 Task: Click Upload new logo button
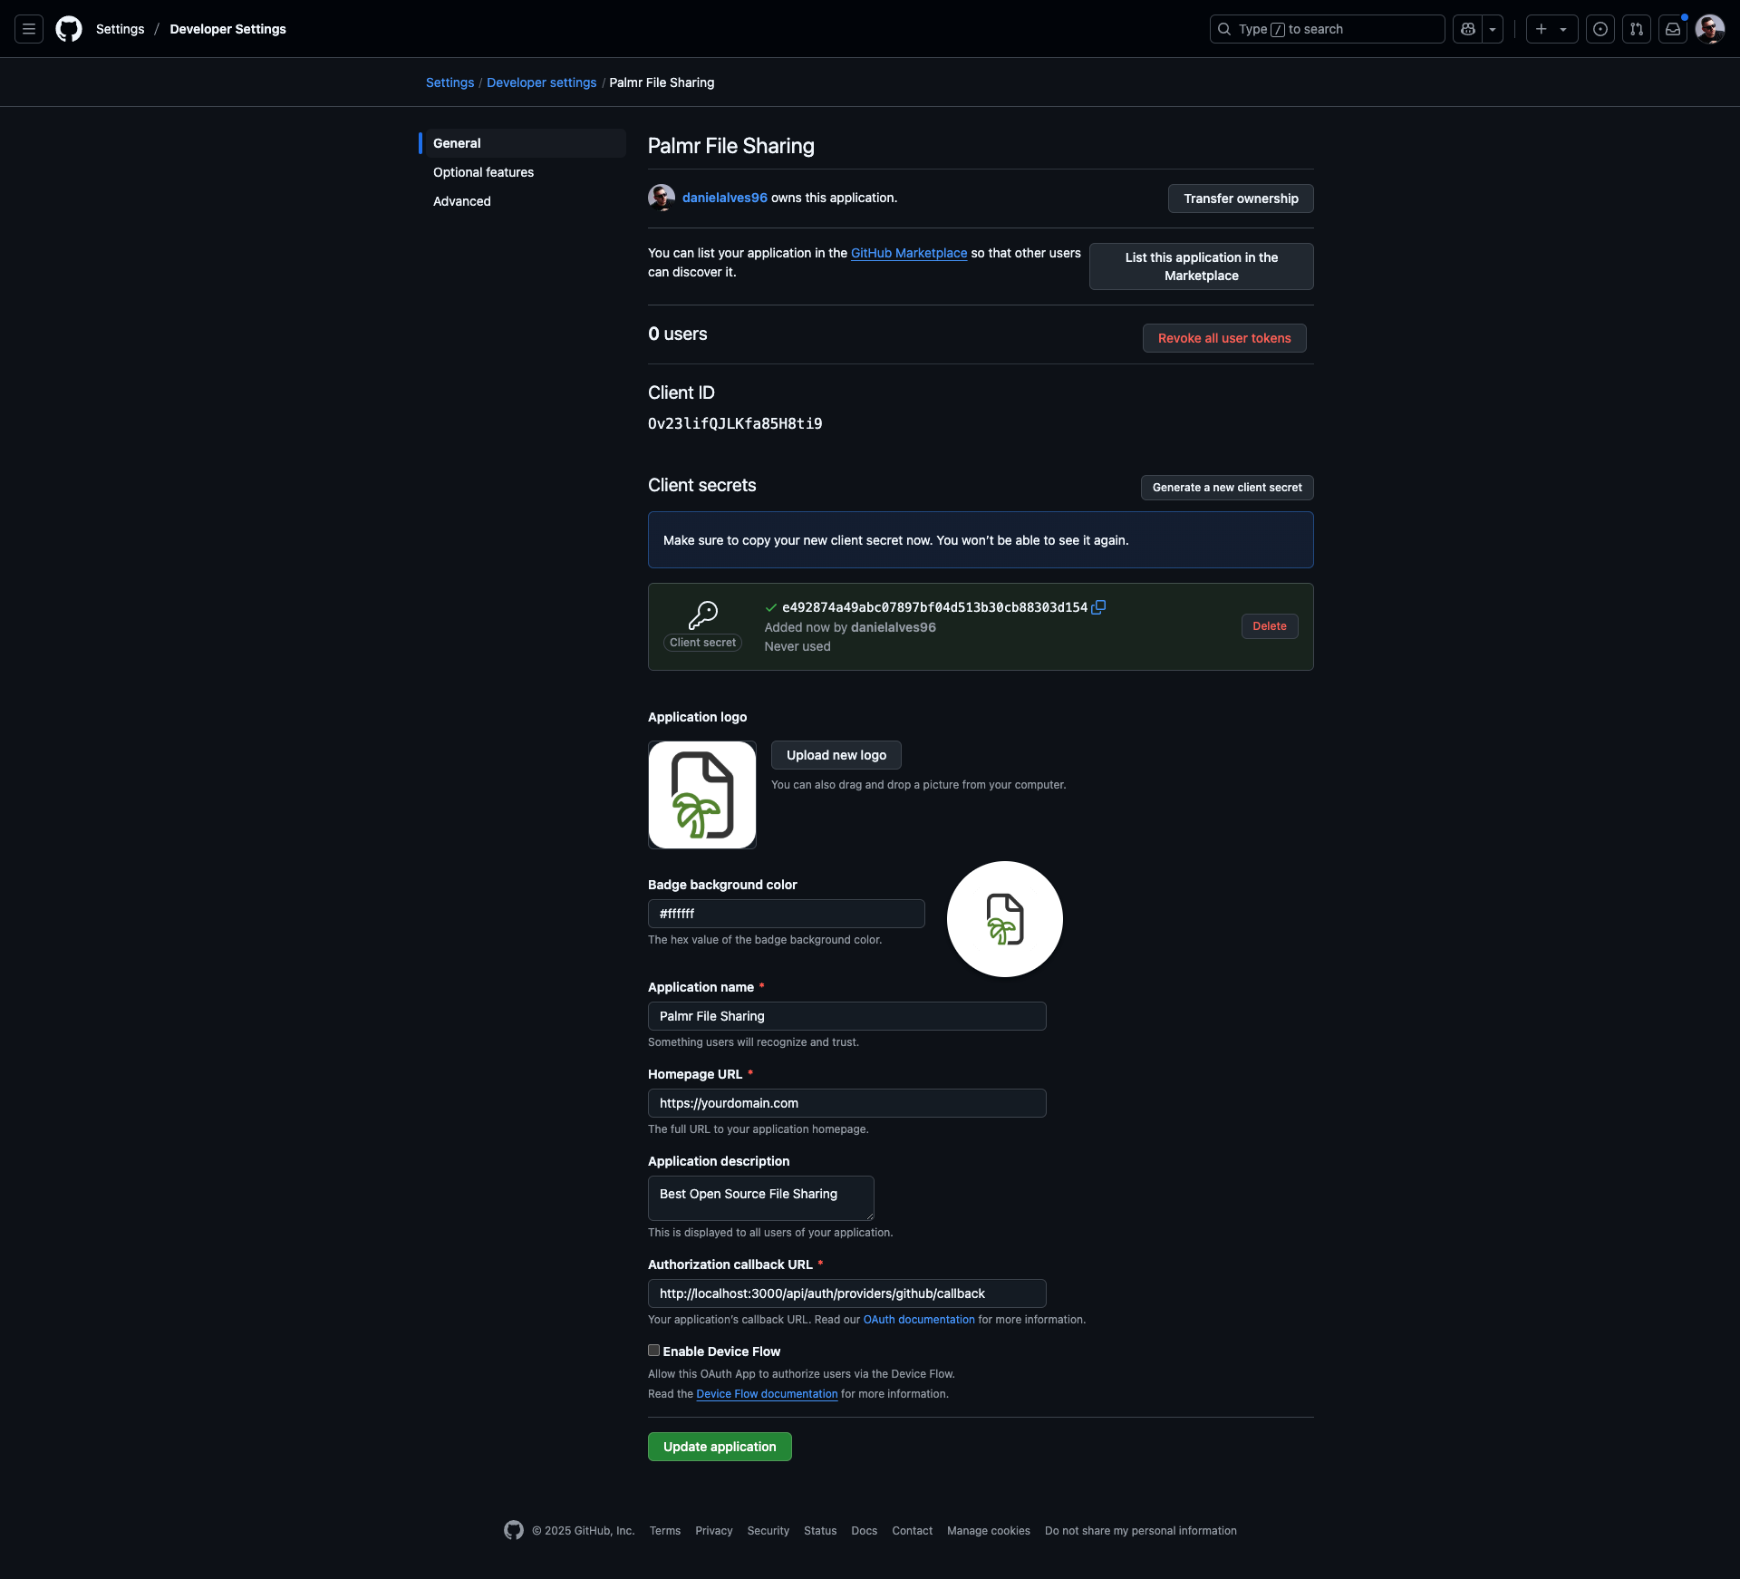click(x=836, y=755)
